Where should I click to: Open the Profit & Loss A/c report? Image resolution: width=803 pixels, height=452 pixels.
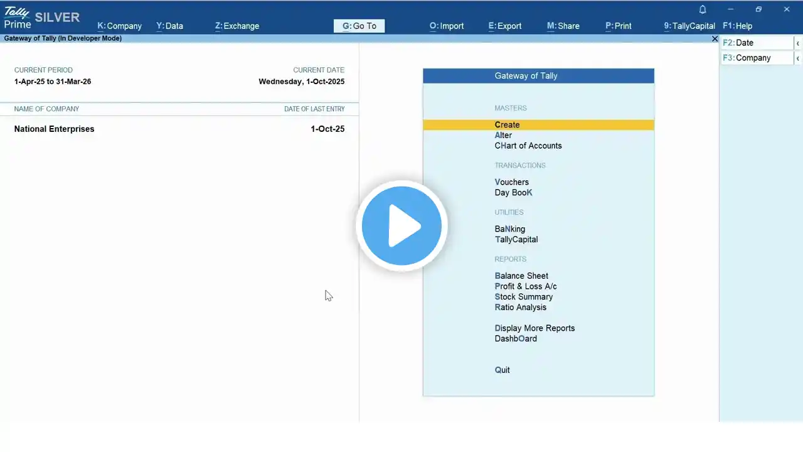[526, 286]
